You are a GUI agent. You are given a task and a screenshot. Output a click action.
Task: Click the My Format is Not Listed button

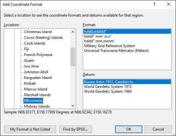pos(30,129)
